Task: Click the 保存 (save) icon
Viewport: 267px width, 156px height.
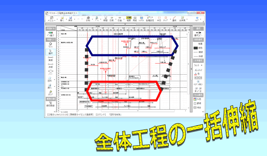Action: 70,19
